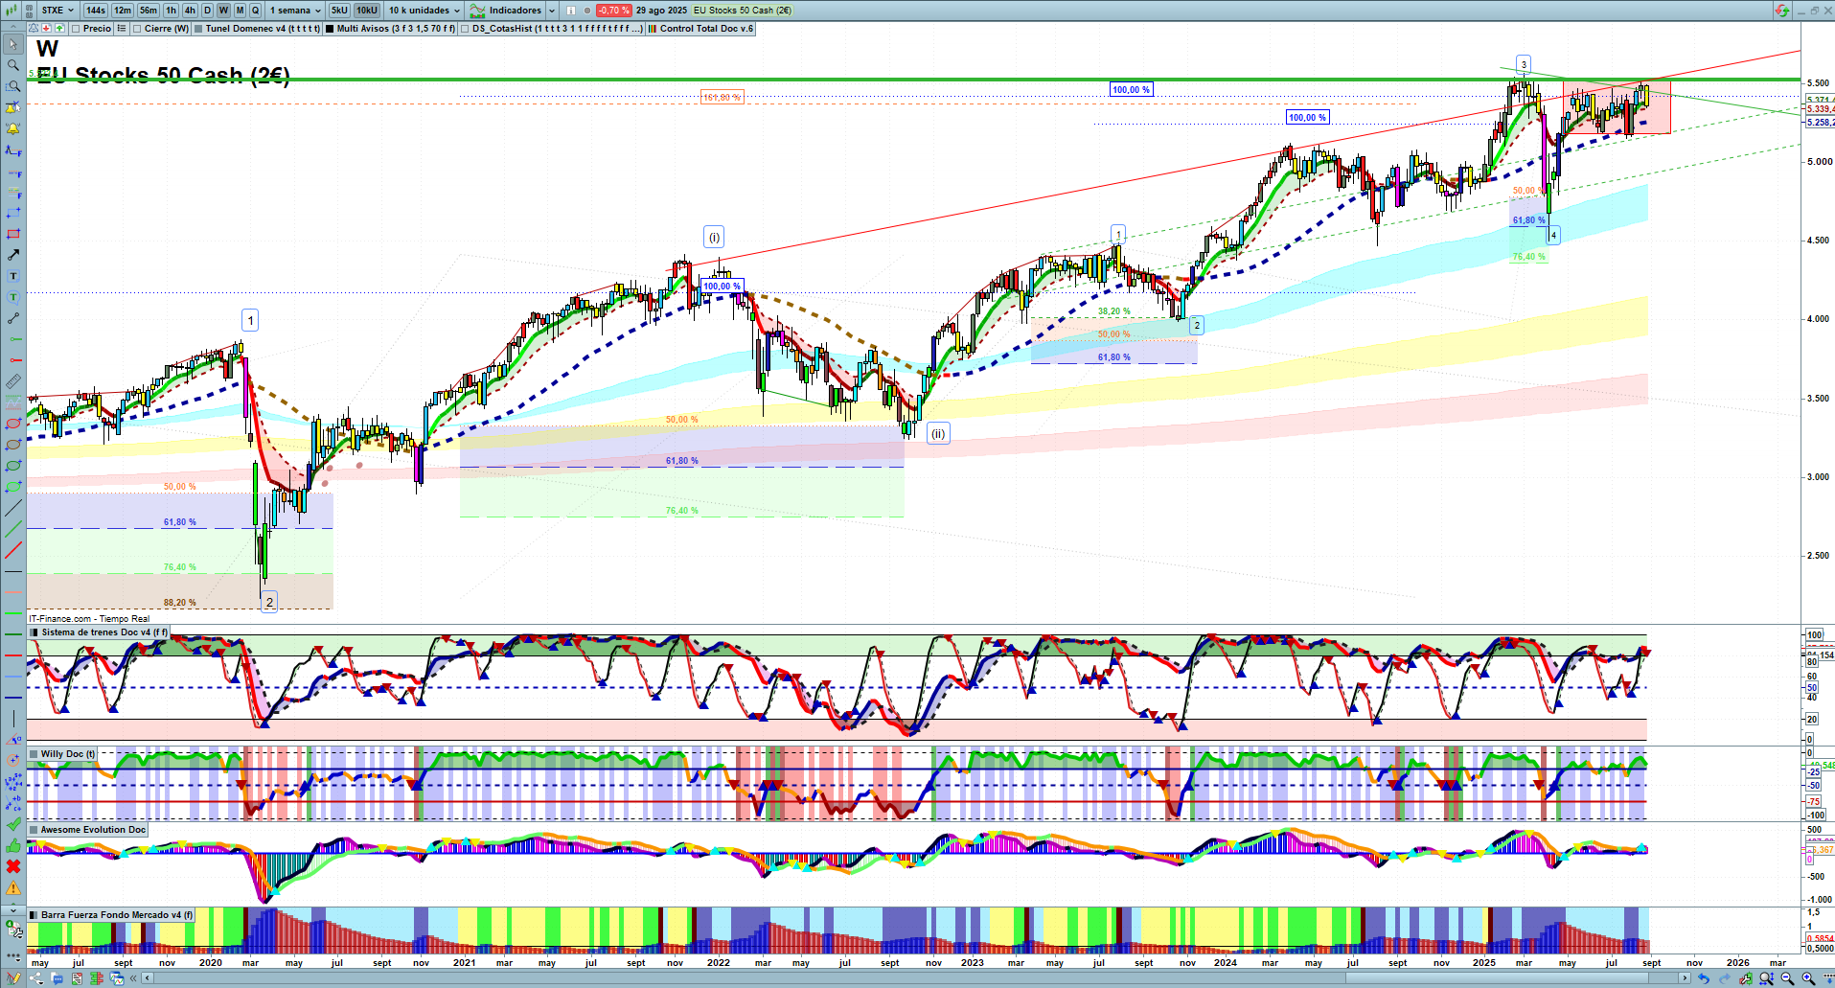
Task: Expand the left toolbar bottom arrow
Action: click(x=13, y=908)
